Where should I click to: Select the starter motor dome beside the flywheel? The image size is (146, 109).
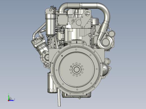[x=106, y=69]
